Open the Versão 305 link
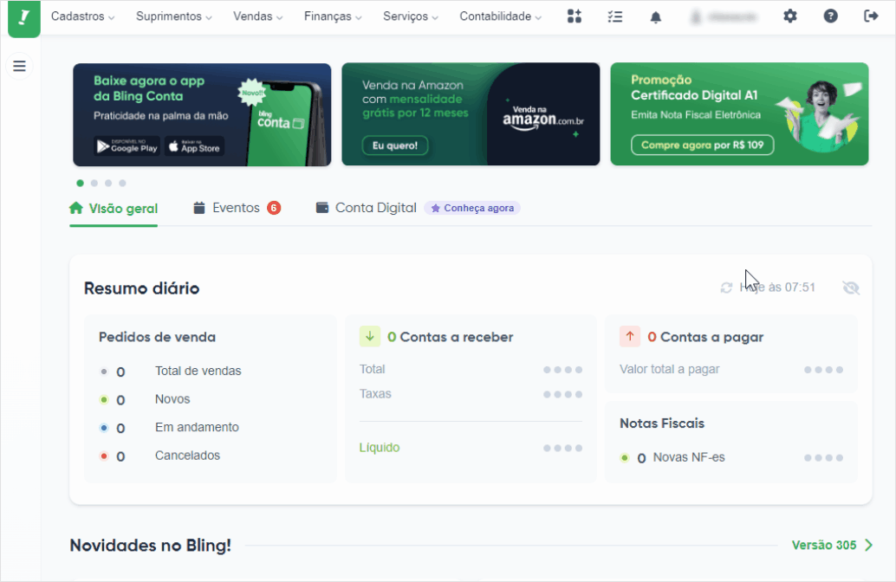The height and width of the screenshot is (582, 896). click(x=823, y=545)
